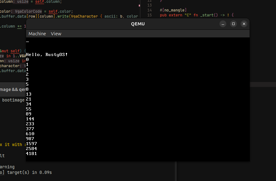Click the blinking cursor in QEMU display
276x181 pixels.
point(27,42)
